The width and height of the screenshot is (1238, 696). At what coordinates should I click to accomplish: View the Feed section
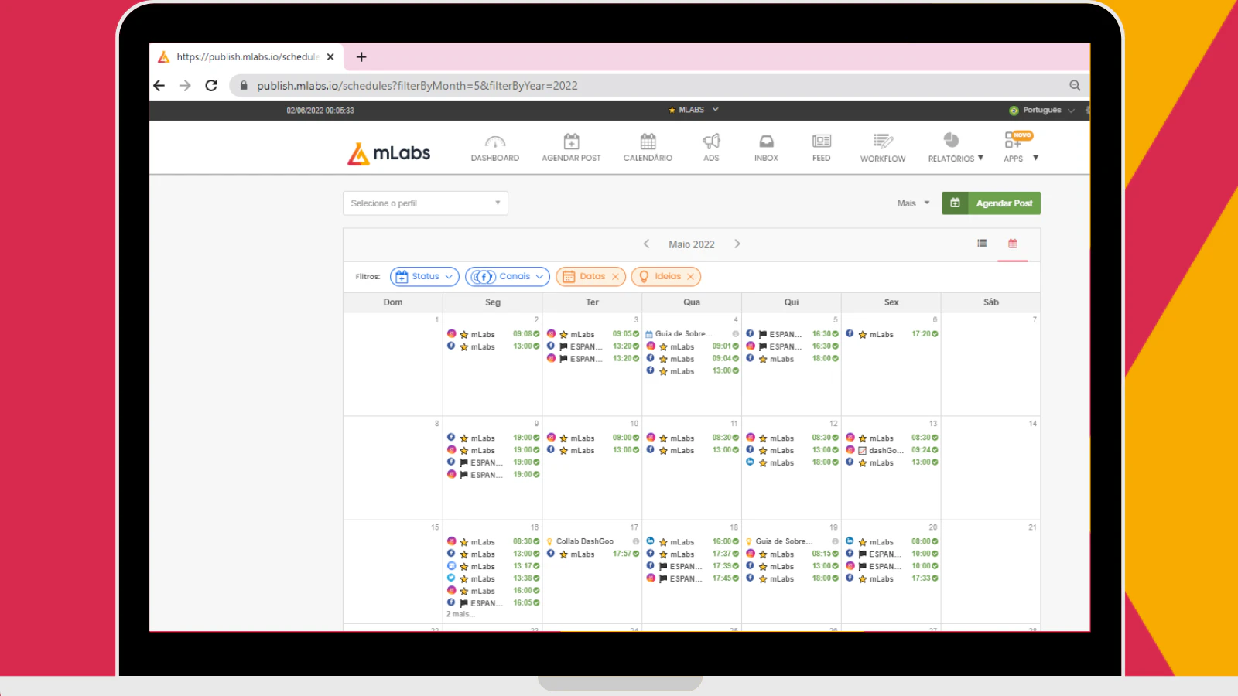820,147
